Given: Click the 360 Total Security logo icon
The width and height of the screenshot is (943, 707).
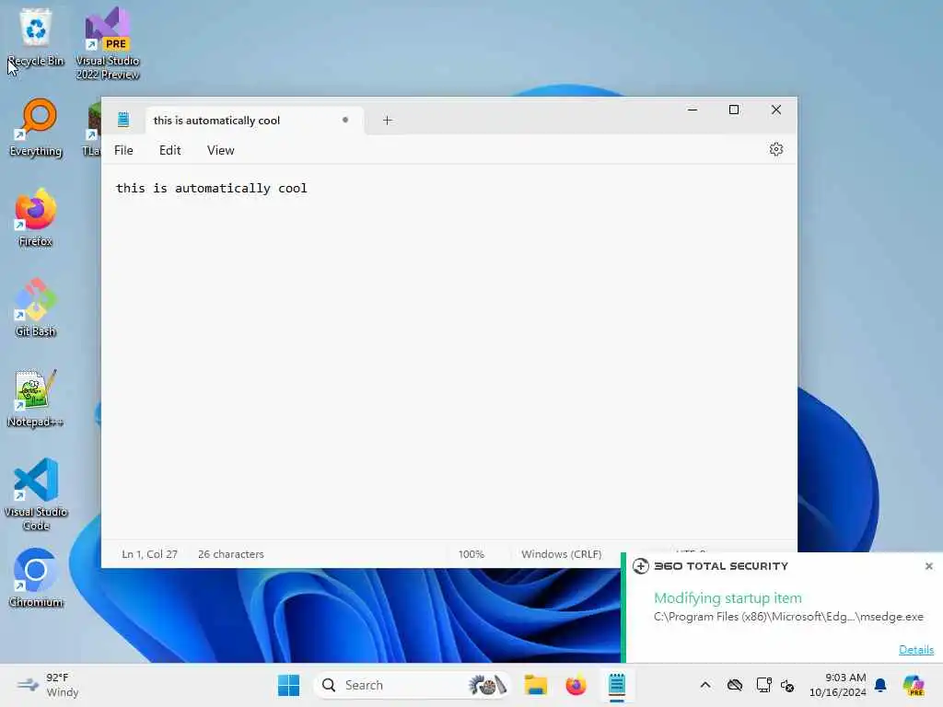Looking at the screenshot, I should point(641,566).
